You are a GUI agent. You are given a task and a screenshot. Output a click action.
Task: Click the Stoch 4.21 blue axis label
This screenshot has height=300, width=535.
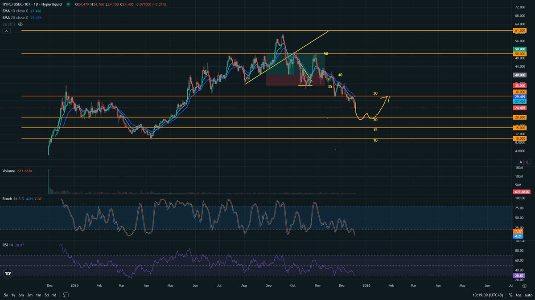[519, 236]
